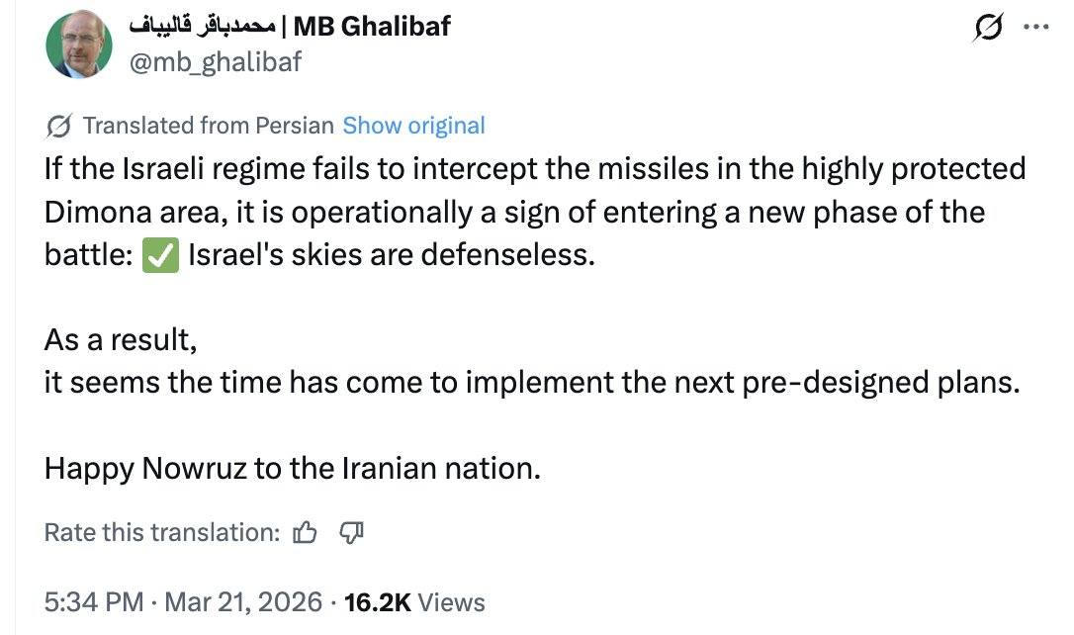Click the 'Translated from Persian' label
1074x635 pixels.
[208, 126]
